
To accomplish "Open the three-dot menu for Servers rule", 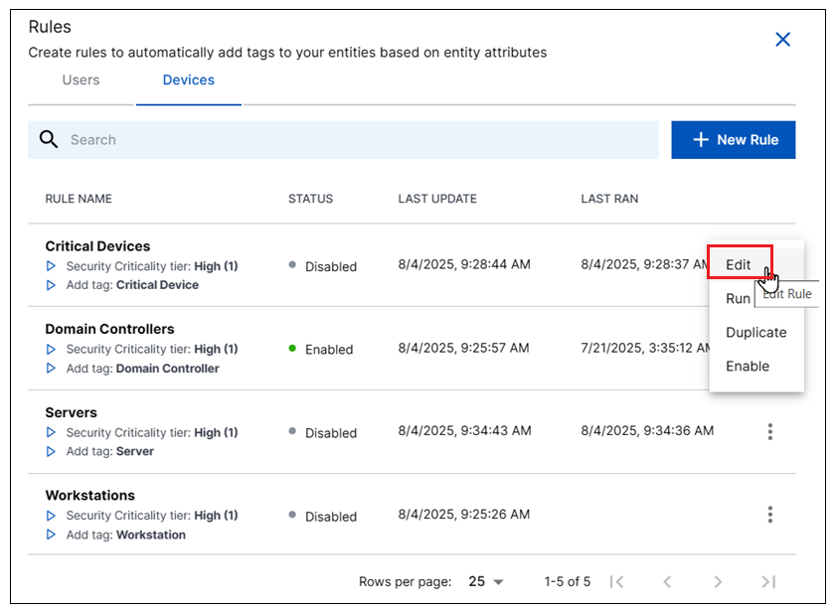I will tap(769, 431).
